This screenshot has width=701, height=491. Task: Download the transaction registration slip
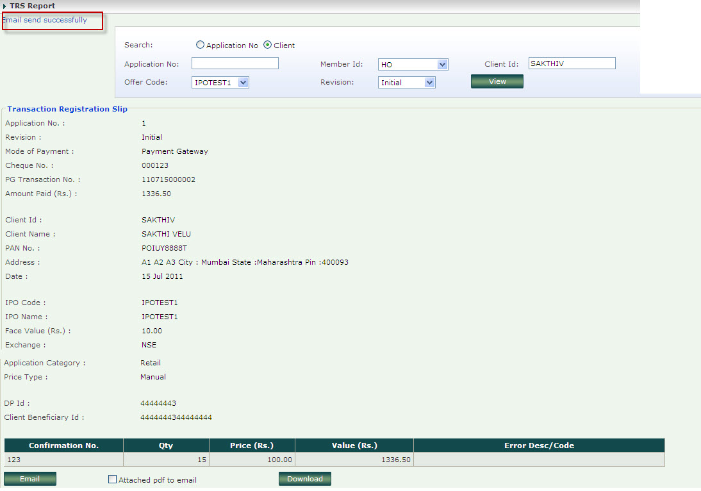(304, 479)
